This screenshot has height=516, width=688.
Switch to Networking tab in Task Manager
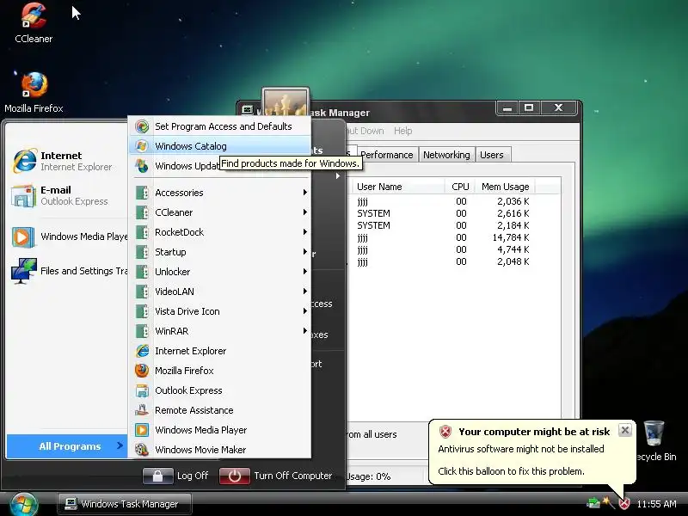446,155
